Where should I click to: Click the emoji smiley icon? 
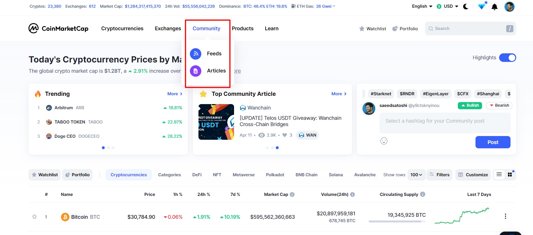pyautogui.click(x=384, y=141)
